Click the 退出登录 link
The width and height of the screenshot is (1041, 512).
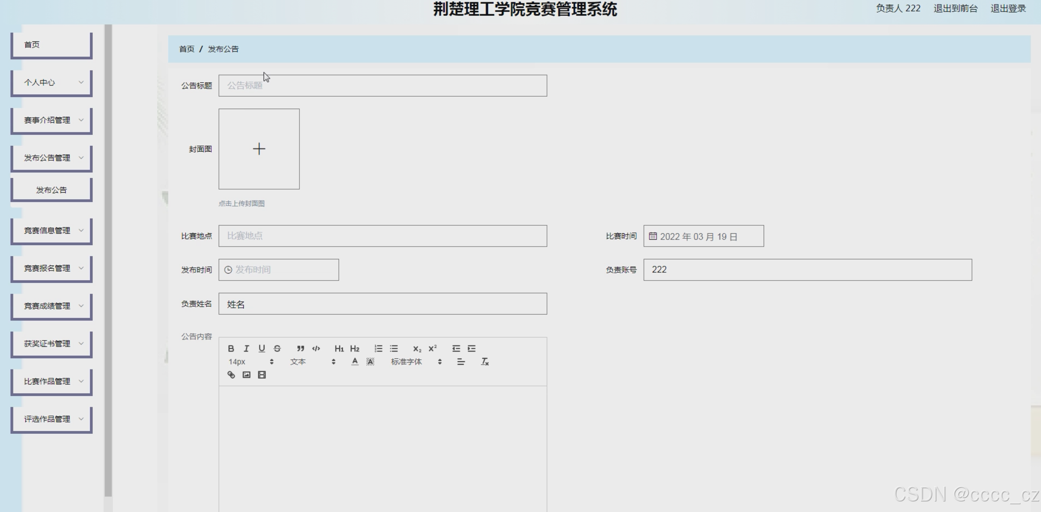[1008, 9]
